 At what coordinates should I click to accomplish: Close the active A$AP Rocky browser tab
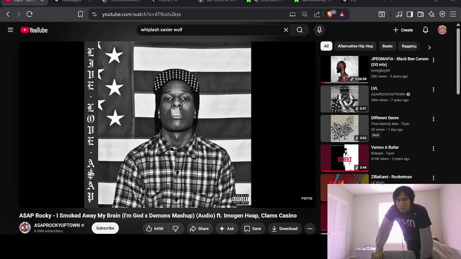click(42, 1)
